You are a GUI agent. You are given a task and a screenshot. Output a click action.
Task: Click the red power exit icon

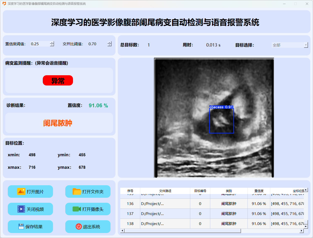click(79, 226)
